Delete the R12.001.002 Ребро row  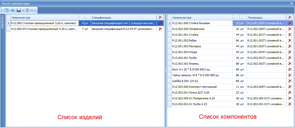click(290, 40)
